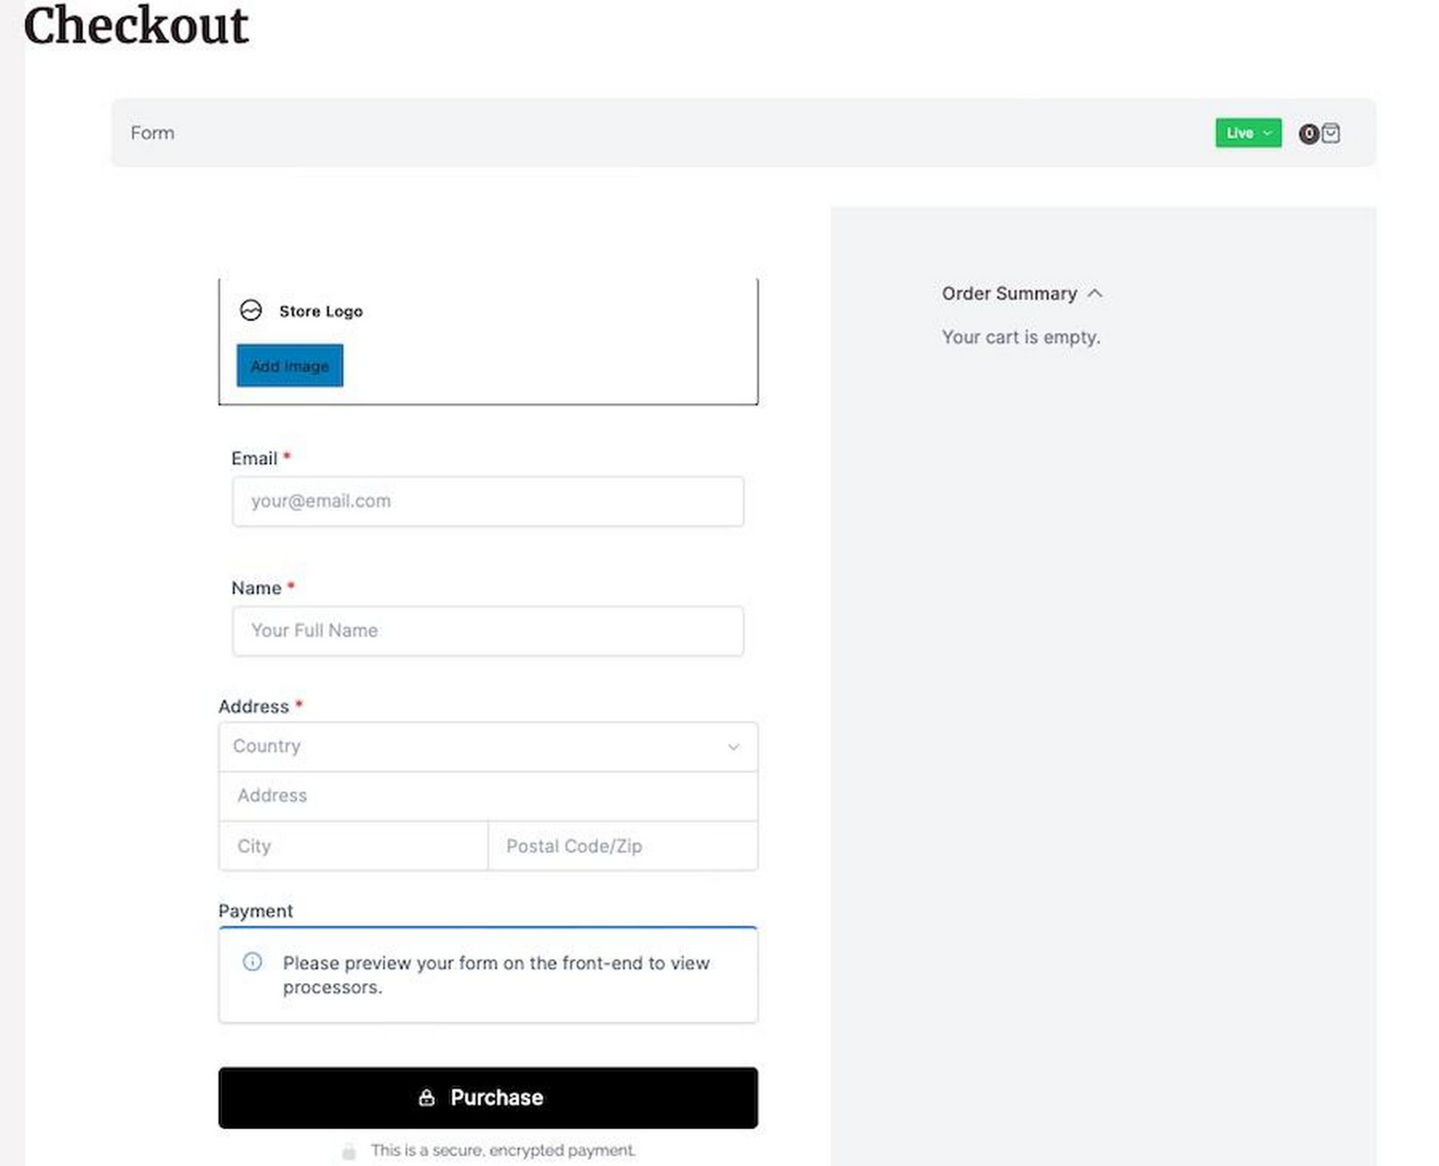1439x1166 pixels.
Task: Click the info circle icon in Payment section
Action: tap(252, 962)
